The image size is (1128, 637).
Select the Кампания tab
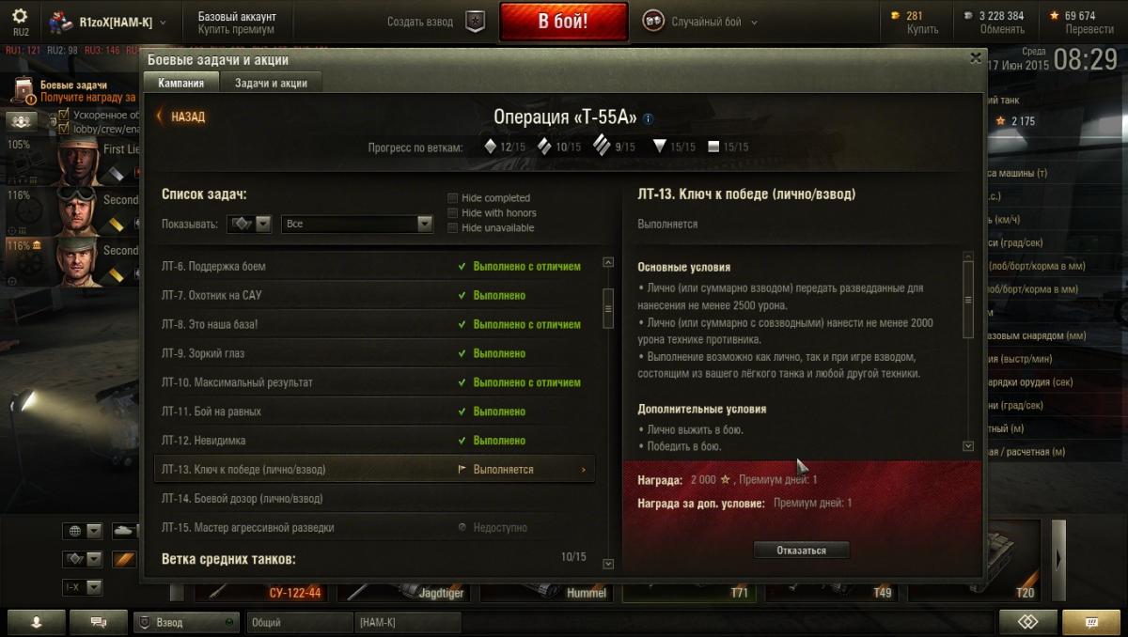pos(181,83)
